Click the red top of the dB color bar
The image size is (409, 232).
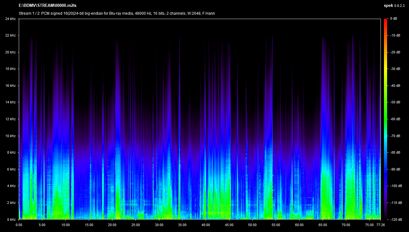(385, 21)
